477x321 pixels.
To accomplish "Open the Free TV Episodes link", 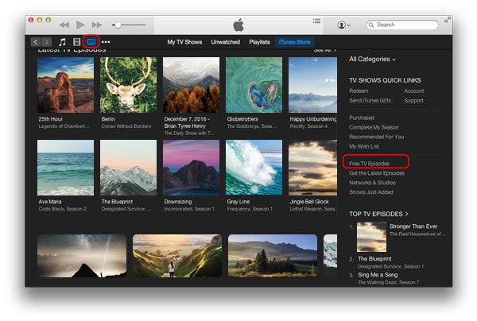I will pyautogui.click(x=369, y=164).
